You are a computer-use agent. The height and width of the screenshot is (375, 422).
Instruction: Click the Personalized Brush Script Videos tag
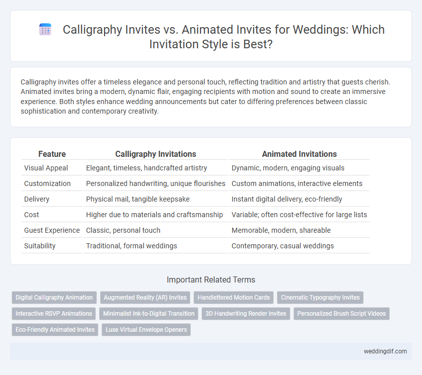tap(342, 314)
